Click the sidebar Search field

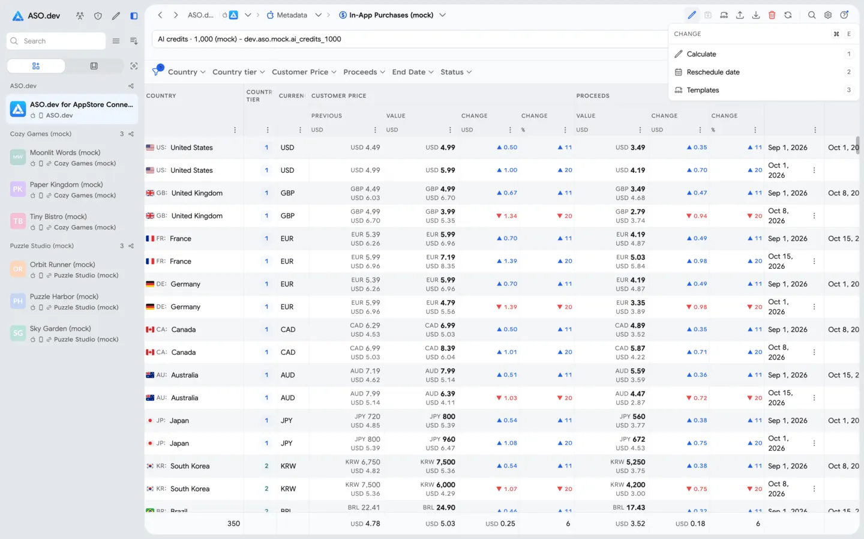point(56,41)
